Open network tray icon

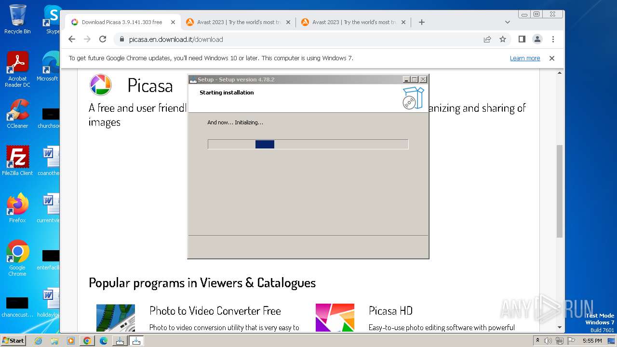pyautogui.click(x=559, y=341)
